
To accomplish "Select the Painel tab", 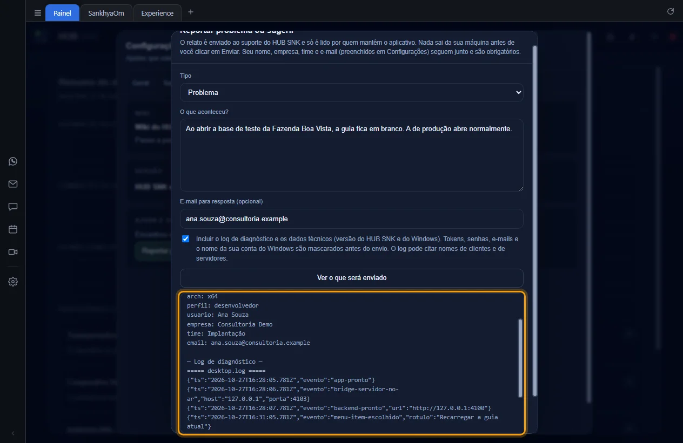I will [62, 13].
